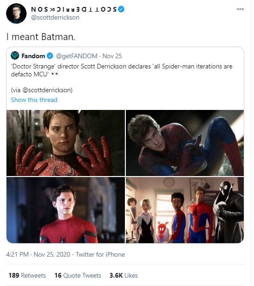Screen dimensions: 254x286
Task: Open the Tobey Maguire Spider-Man image
Action: tap(66, 143)
